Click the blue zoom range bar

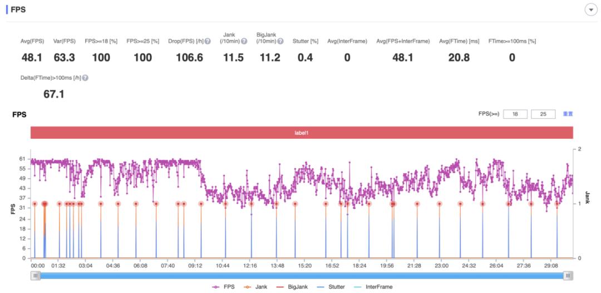click(302, 275)
